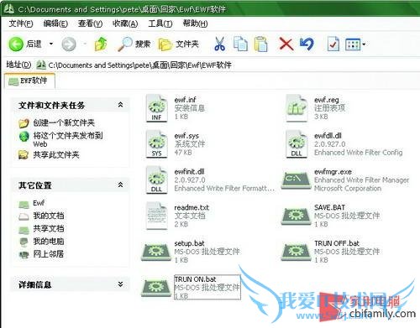
Task: Click the Undo blue arrow toolbar icon
Action: tap(307, 44)
